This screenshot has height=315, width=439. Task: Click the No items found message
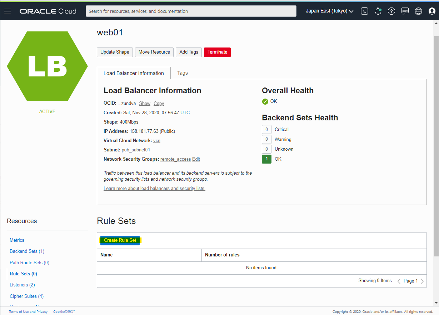(262, 268)
